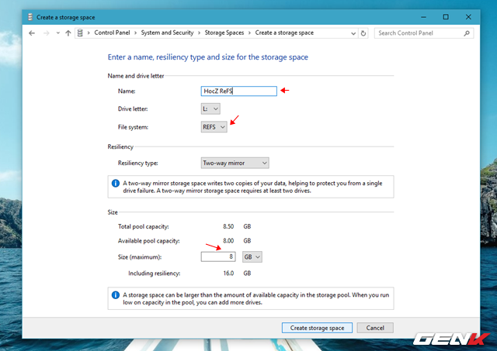Click the Size (maximum) value field
Screen dimensions: 497x351
(218, 256)
